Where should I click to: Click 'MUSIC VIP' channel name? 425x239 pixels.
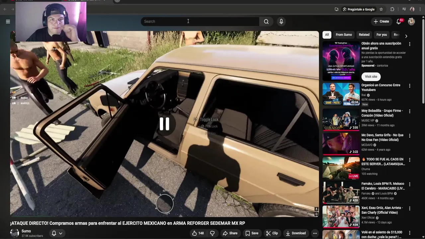(x=368, y=120)
